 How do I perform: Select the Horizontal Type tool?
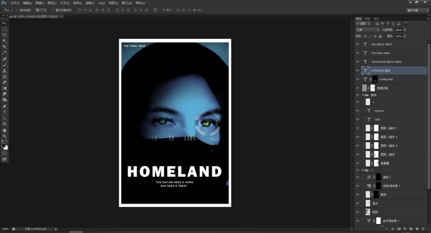[4, 112]
